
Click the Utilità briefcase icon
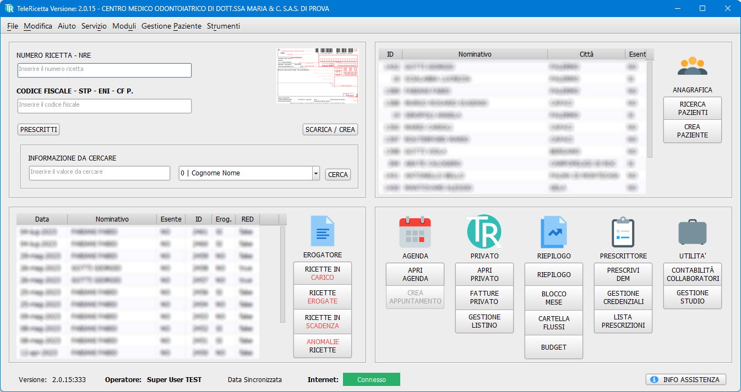[x=692, y=232]
